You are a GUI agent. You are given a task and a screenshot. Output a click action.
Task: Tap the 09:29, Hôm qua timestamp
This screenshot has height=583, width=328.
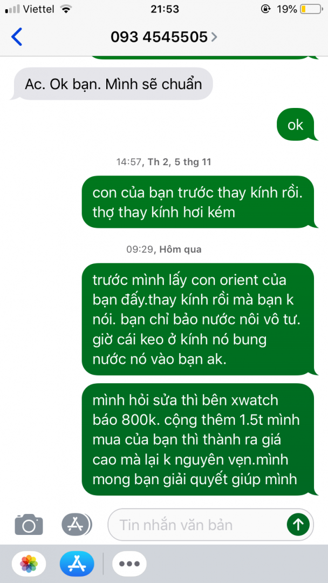(x=164, y=249)
